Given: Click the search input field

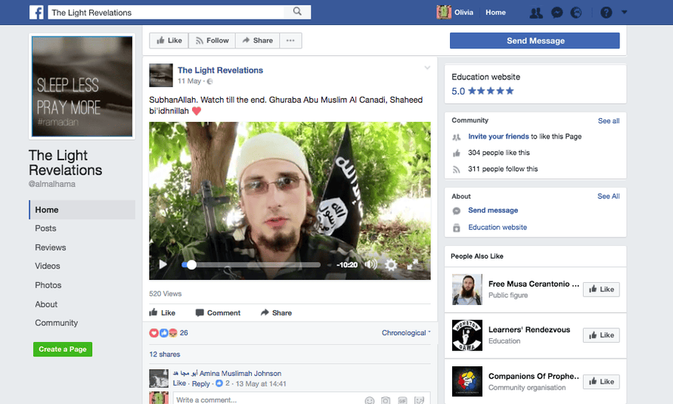Looking at the screenshot, I should [166, 12].
